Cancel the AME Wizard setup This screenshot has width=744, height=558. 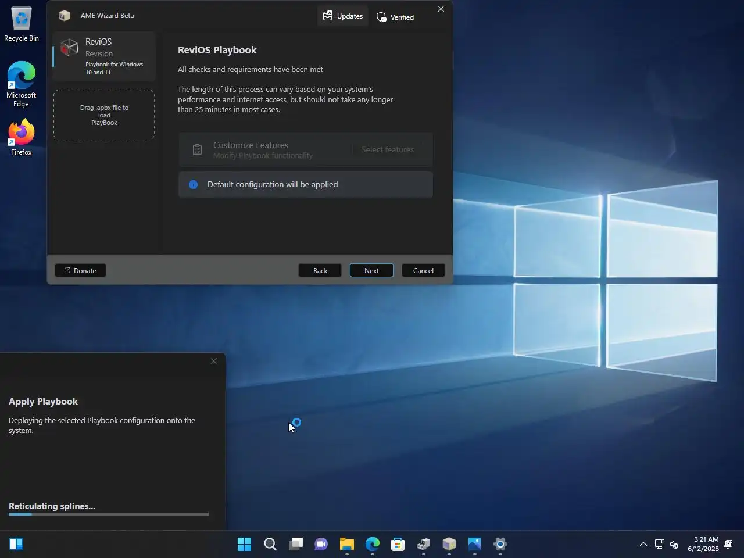pyautogui.click(x=423, y=270)
